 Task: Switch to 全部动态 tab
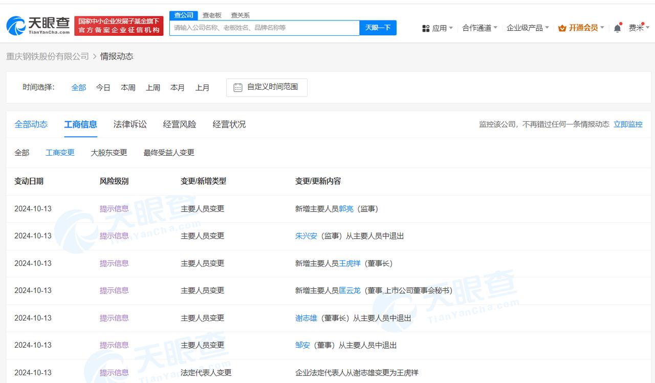31,124
